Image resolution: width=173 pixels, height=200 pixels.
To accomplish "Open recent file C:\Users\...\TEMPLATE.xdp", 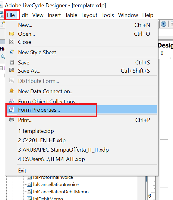I will [81, 159].
